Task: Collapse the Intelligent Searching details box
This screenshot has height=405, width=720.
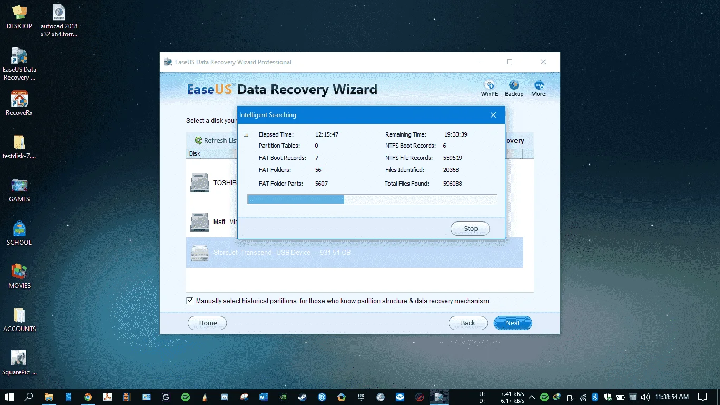Action: [246, 134]
